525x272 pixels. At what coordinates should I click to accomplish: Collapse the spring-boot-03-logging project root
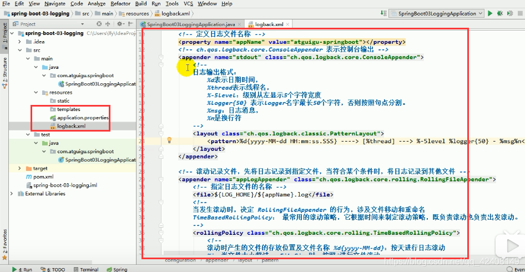tap(12, 33)
